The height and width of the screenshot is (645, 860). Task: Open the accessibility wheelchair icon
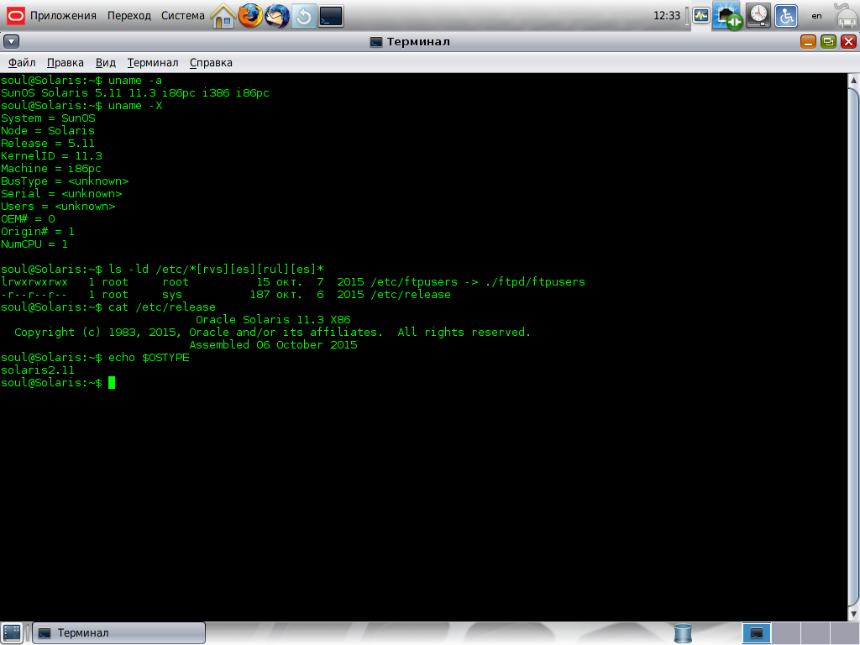coord(786,16)
